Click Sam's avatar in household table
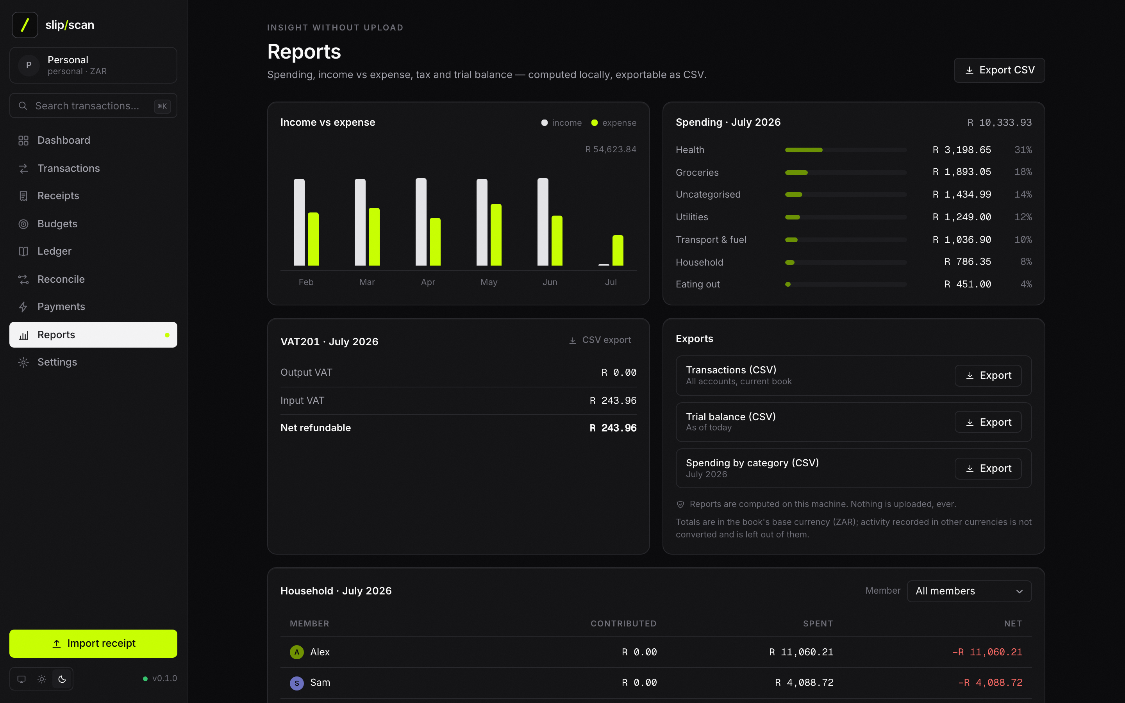 click(296, 683)
